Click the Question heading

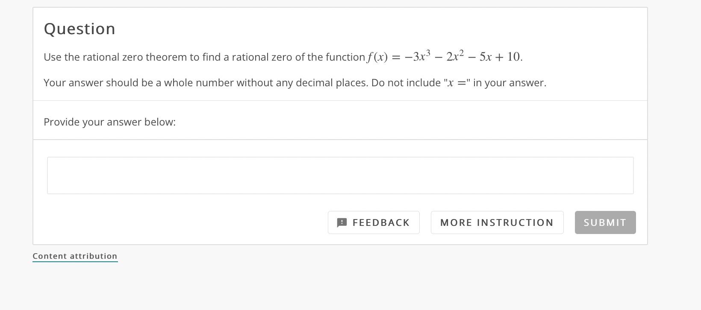pyautogui.click(x=79, y=28)
